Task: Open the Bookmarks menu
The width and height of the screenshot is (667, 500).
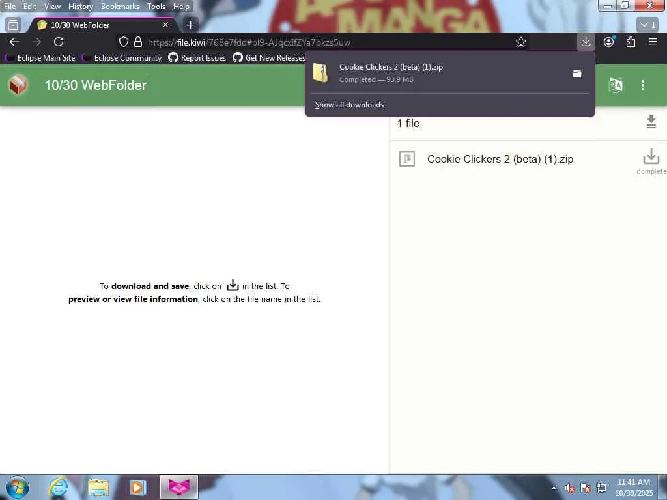Action: point(120,7)
